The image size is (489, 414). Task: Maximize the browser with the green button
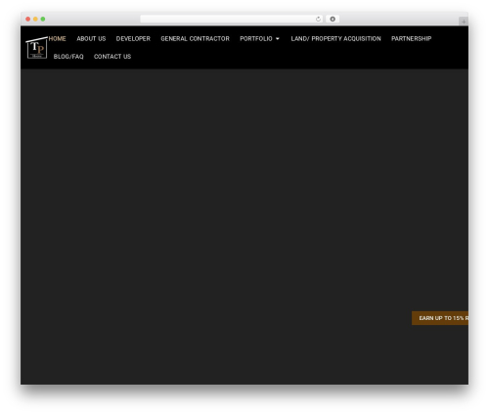(x=43, y=19)
